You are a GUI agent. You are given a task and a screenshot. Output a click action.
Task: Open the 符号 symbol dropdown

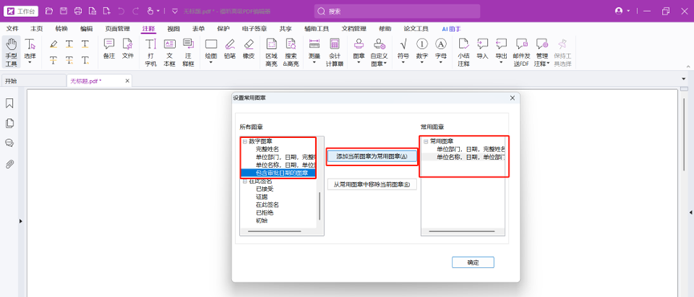tap(404, 62)
